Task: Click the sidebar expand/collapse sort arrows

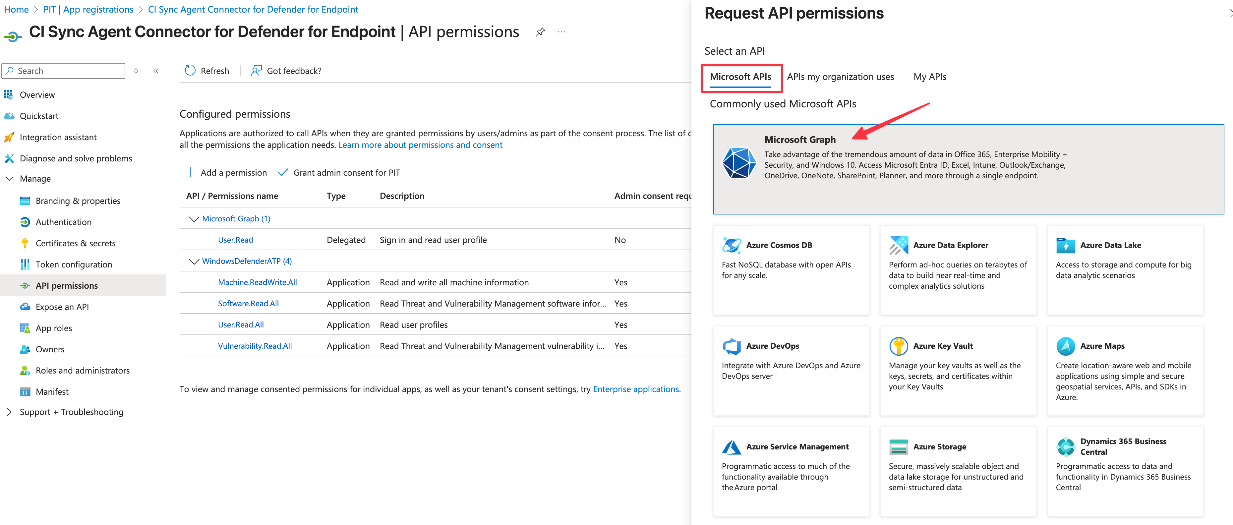Action: [x=136, y=71]
